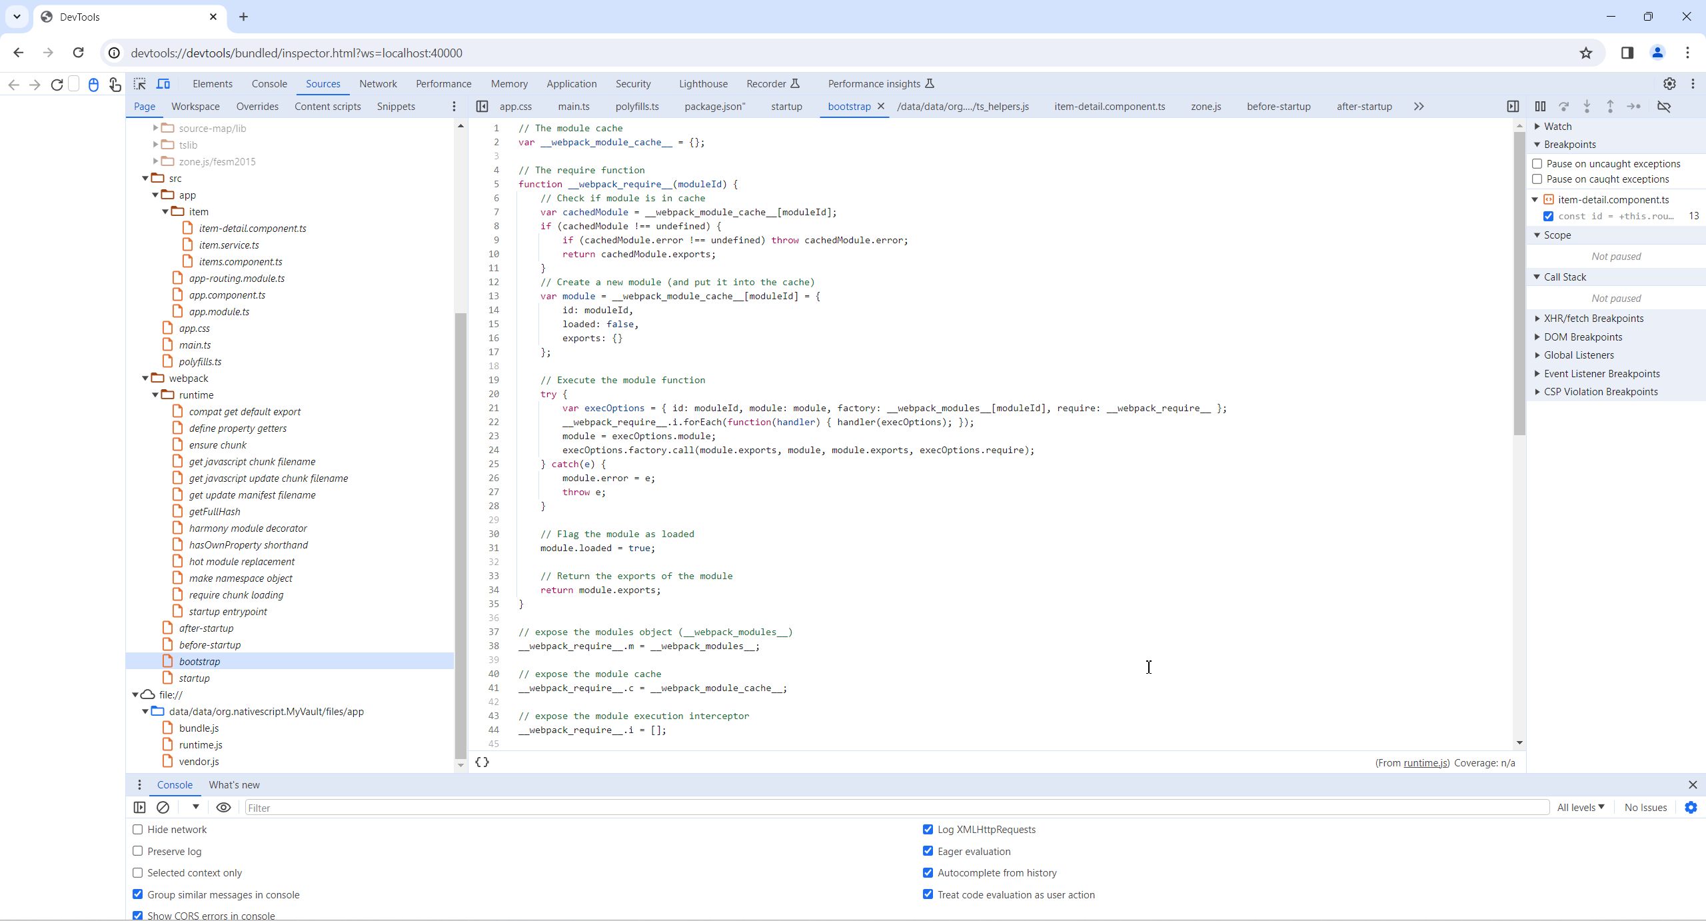Open item.service.ts in file tree
This screenshot has width=1706, height=921.
pos(229,245)
